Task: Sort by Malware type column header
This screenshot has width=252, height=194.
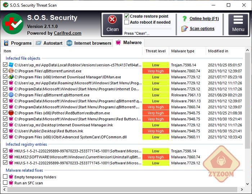Action: 188,51
